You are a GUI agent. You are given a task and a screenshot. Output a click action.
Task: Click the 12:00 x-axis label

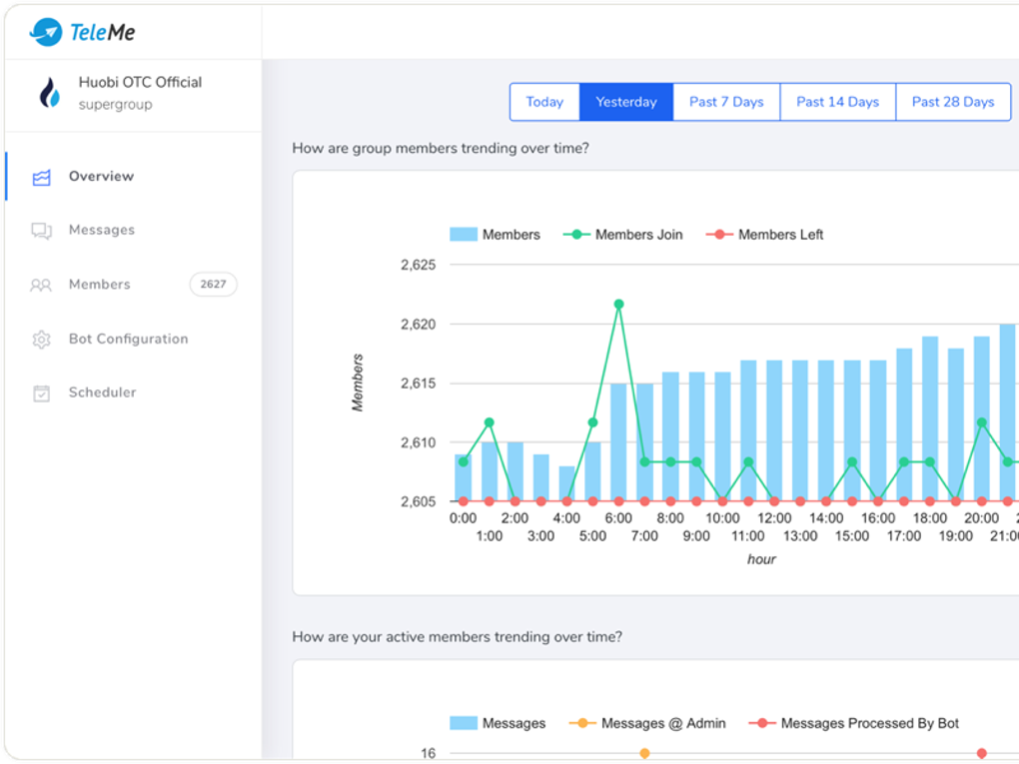click(x=774, y=518)
